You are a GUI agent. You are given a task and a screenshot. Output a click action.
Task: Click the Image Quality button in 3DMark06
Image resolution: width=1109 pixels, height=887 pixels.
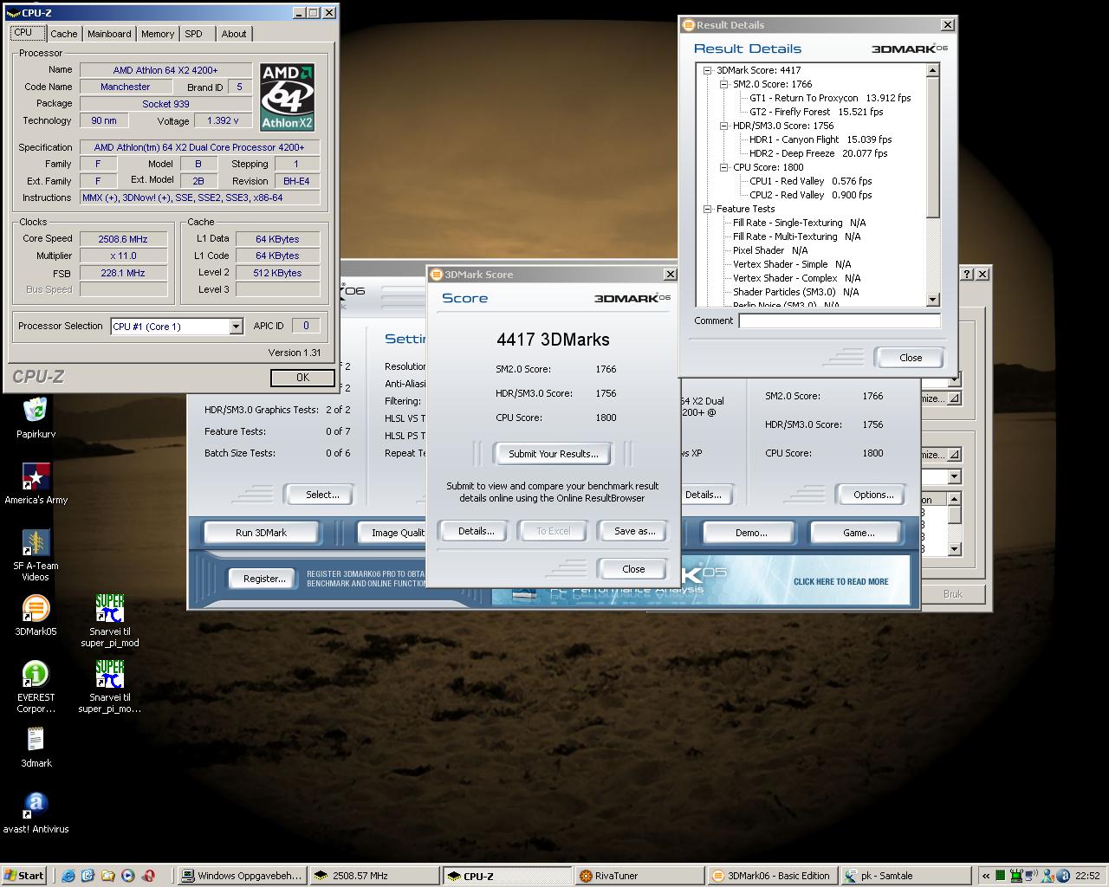(392, 533)
